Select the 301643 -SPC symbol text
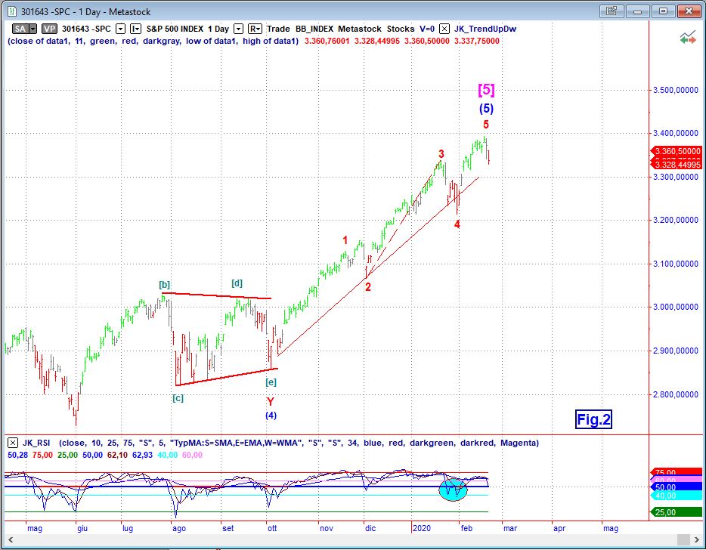 click(x=86, y=29)
